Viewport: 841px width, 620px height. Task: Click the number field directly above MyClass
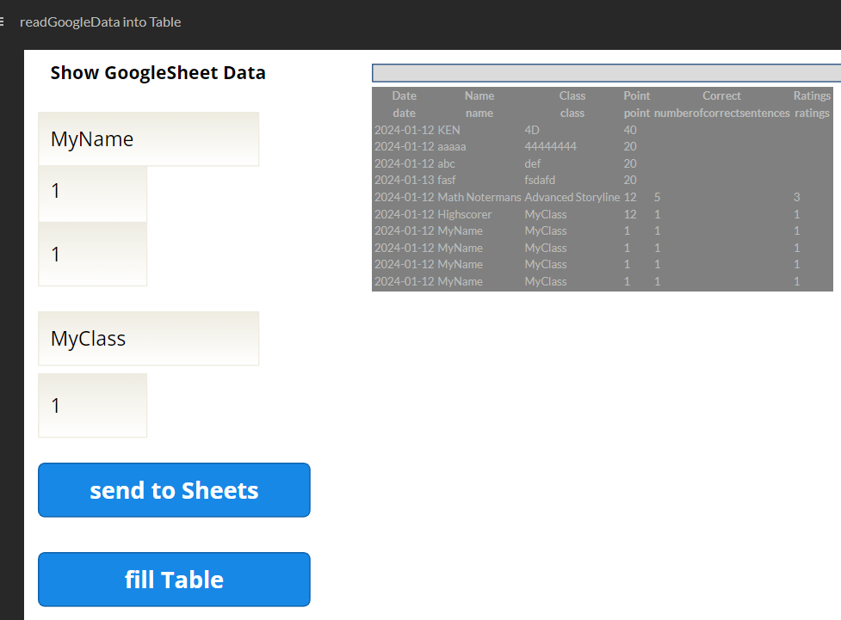point(92,254)
